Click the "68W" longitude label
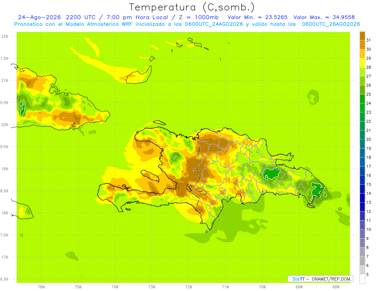 pyautogui.click(x=336, y=287)
